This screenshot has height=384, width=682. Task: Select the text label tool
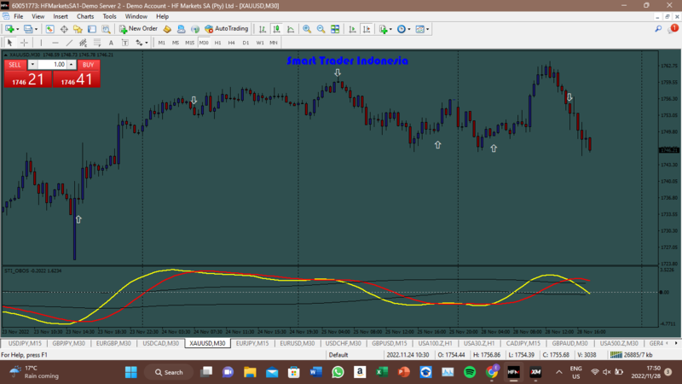(124, 43)
